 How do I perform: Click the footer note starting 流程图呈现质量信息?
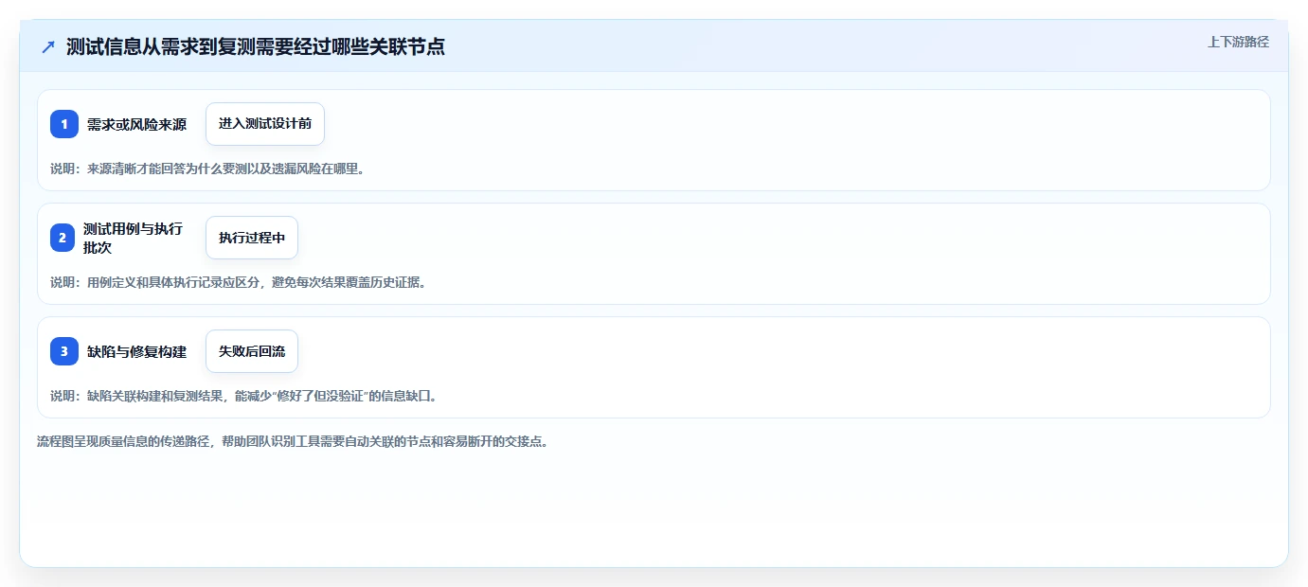[293, 441]
